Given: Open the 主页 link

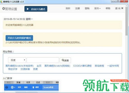Looking at the screenshot, I should tap(39, 66).
